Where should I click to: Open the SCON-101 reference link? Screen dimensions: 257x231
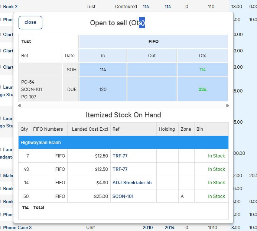pyautogui.click(x=123, y=196)
